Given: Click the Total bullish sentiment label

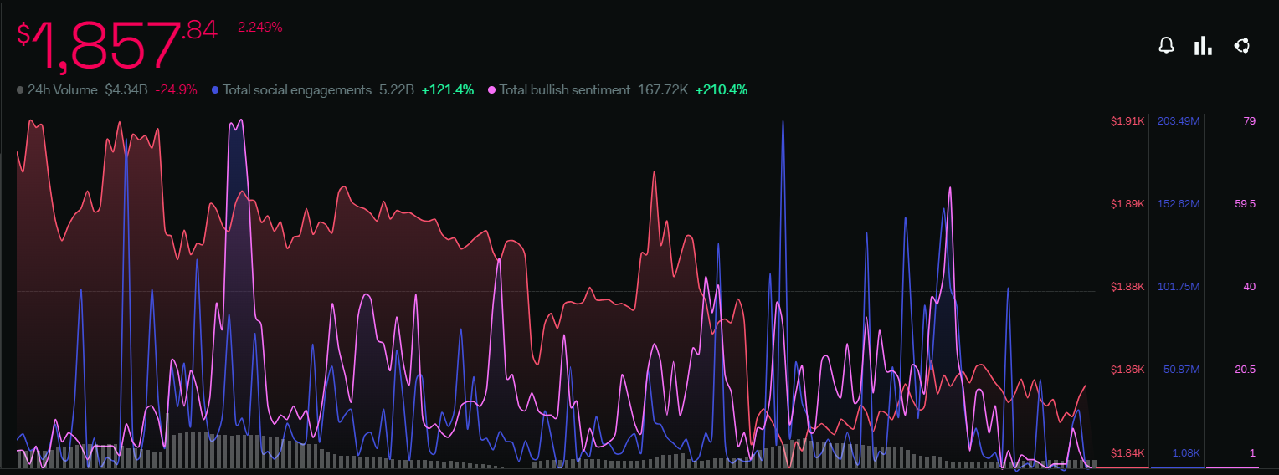Looking at the screenshot, I should click(565, 89).
